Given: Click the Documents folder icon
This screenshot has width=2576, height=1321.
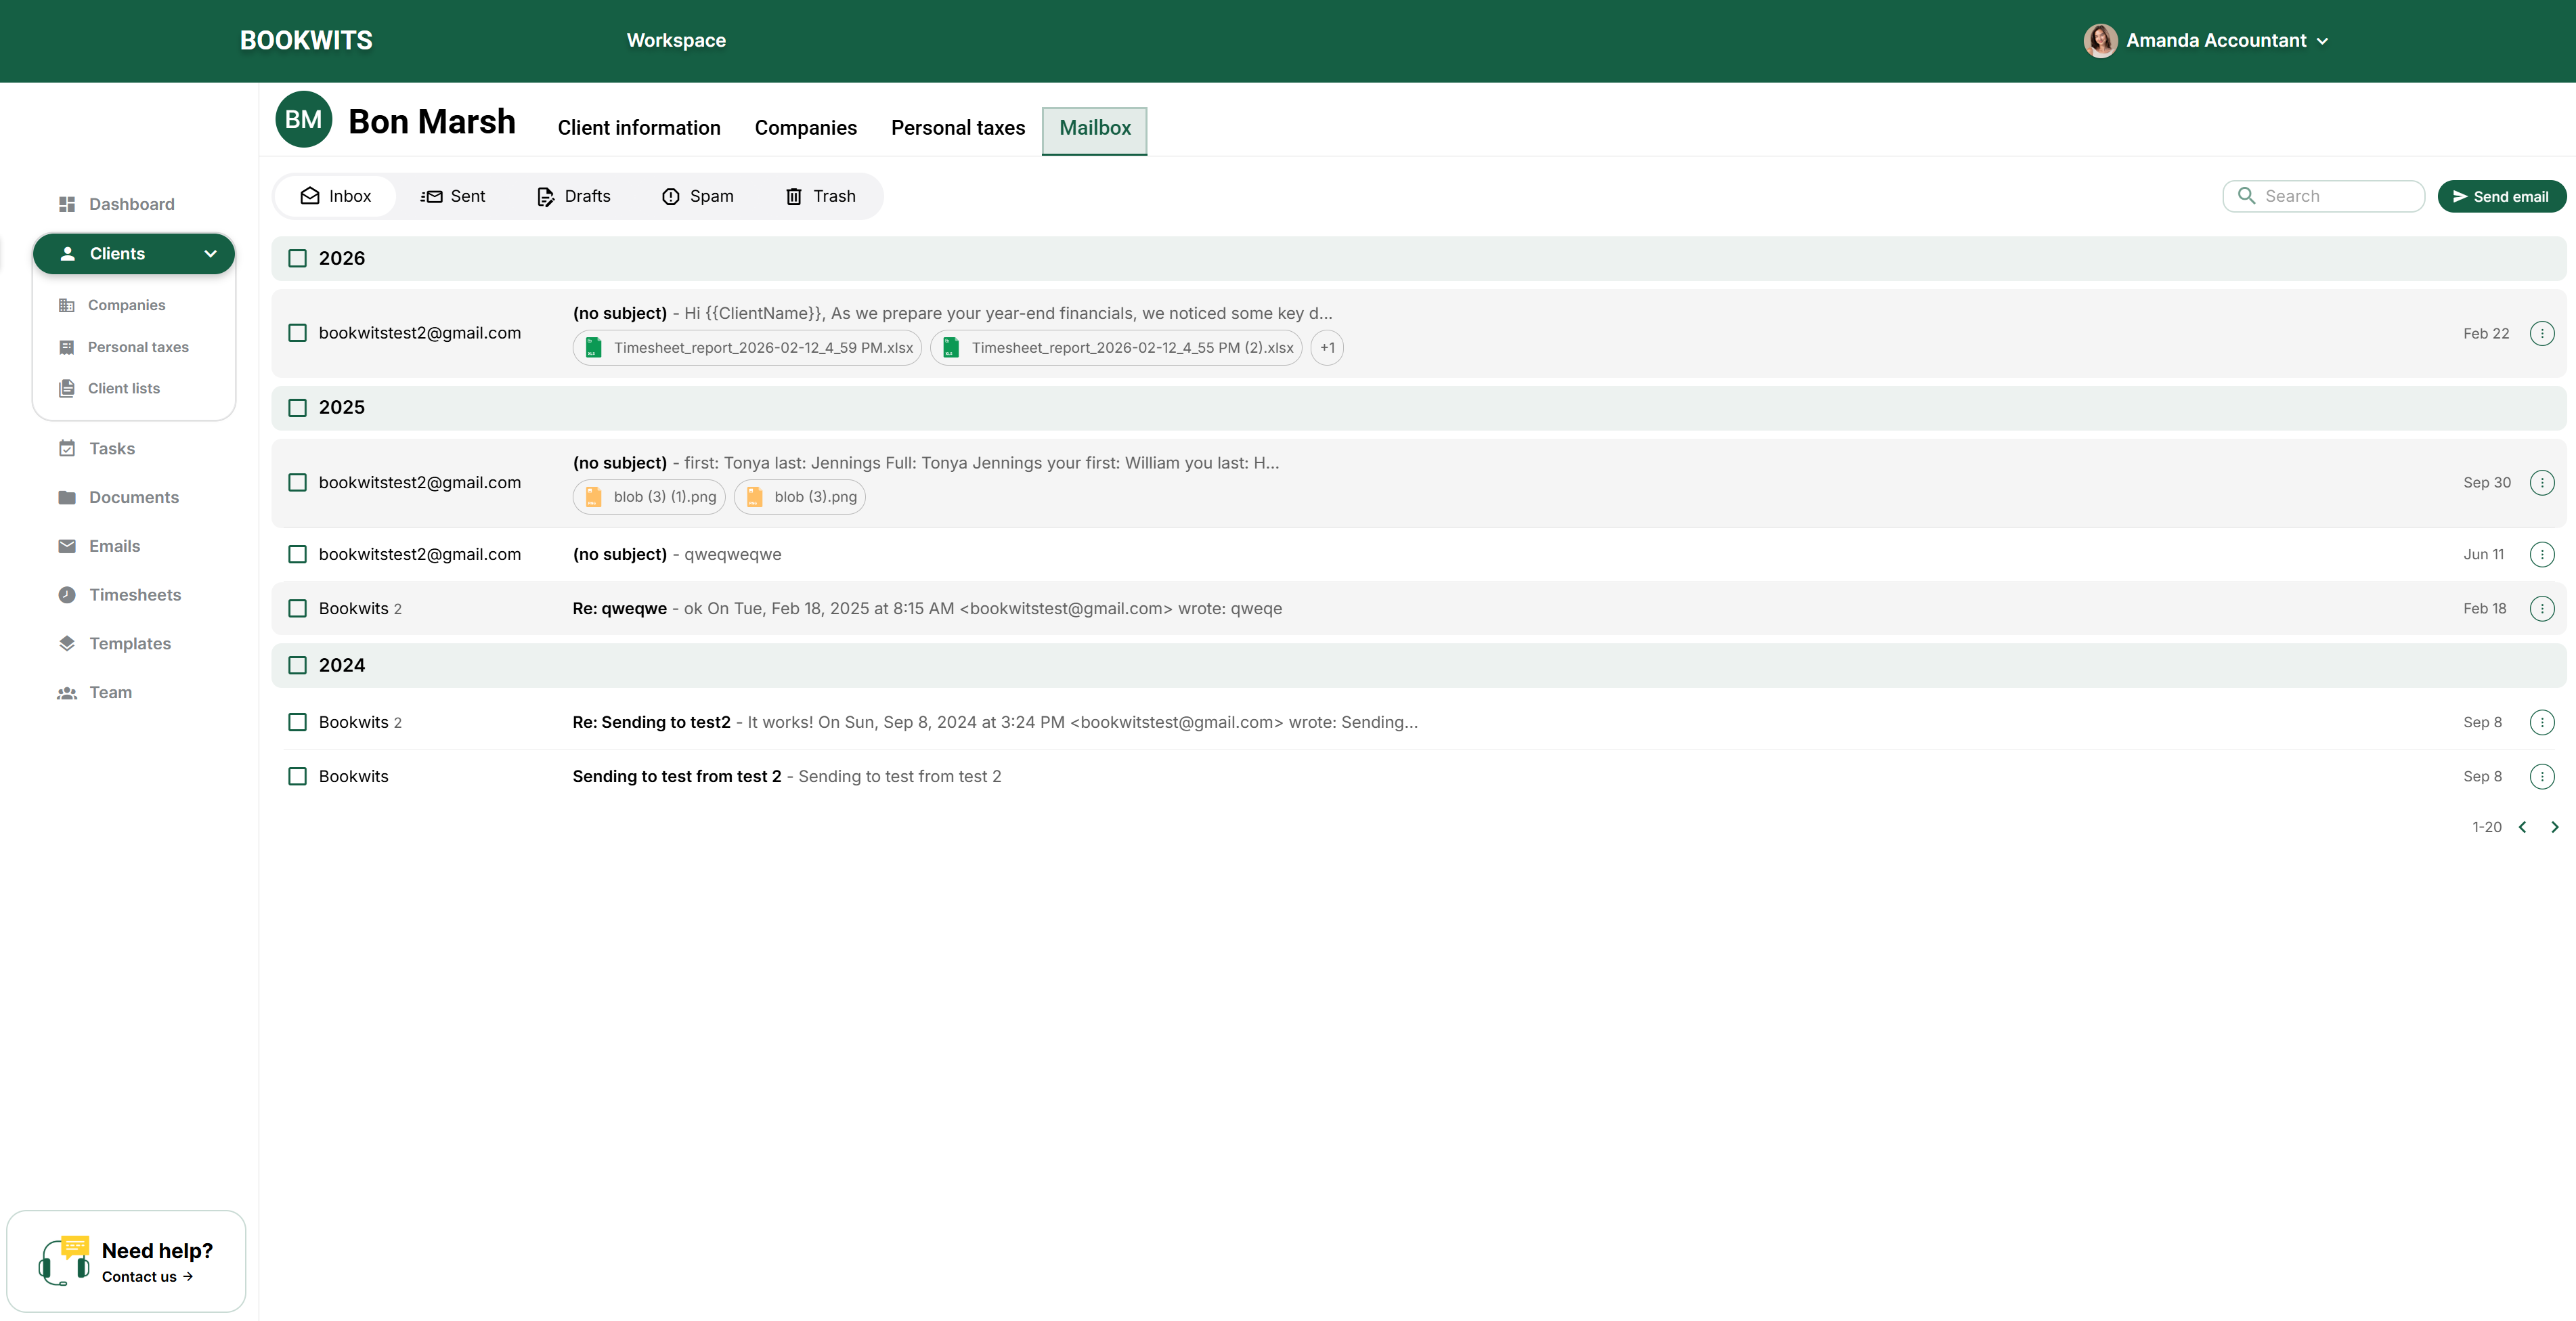Looking at the screenshot, I should [67, 498].
